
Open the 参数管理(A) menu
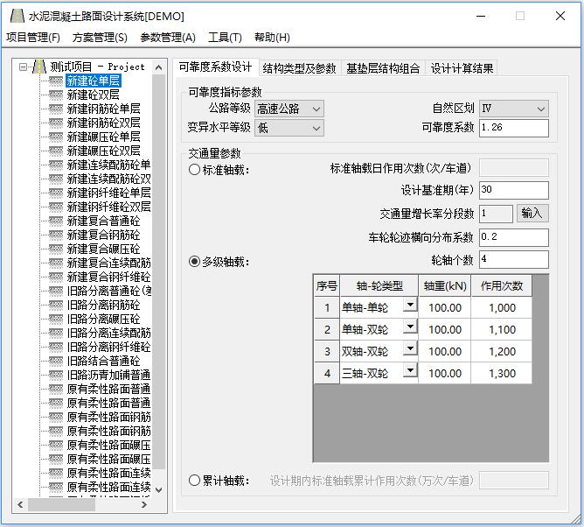tap(168, 38)
